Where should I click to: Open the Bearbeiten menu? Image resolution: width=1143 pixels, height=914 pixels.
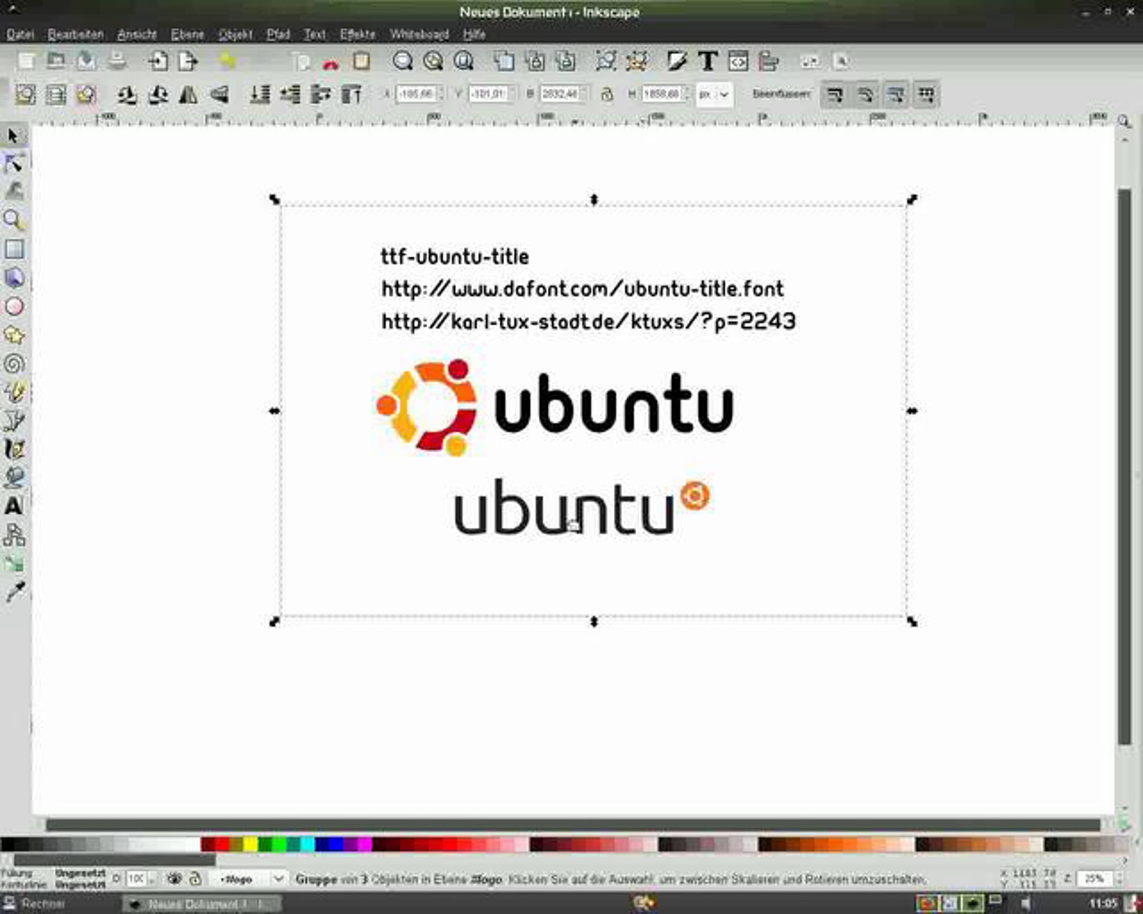tap(75, 34)
